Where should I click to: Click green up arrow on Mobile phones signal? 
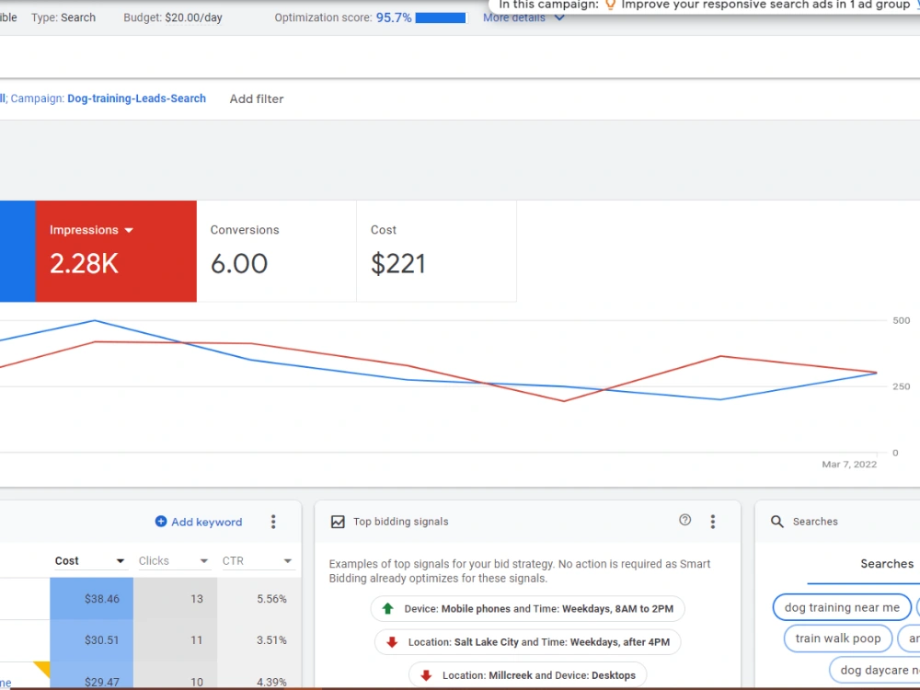(388, 608)
